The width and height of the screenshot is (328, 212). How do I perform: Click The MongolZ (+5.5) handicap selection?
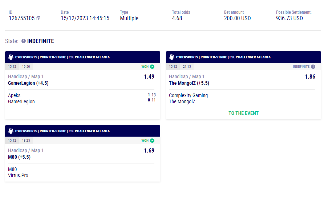point(189,83)
